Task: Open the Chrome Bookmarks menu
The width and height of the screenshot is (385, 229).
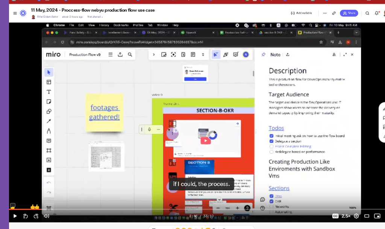Action: tap(121, 25)
